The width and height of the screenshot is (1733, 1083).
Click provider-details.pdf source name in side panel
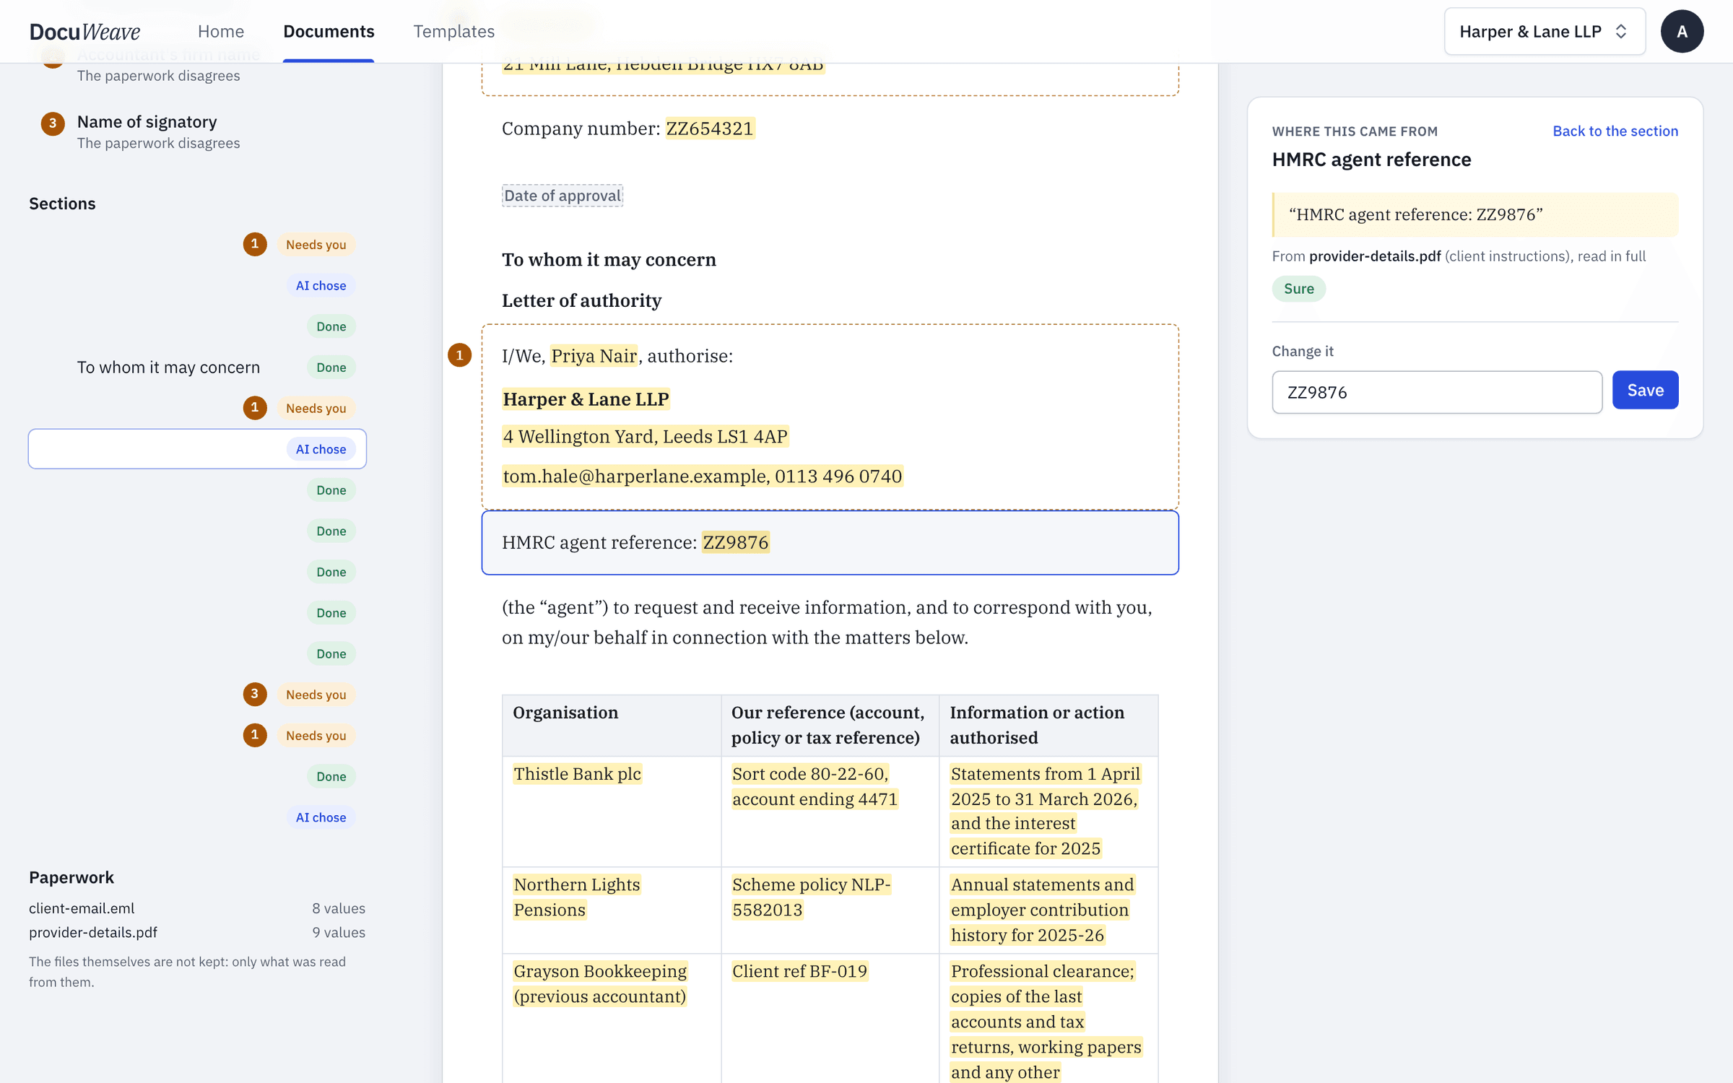pyautogui.click(x=1375, y=256)
